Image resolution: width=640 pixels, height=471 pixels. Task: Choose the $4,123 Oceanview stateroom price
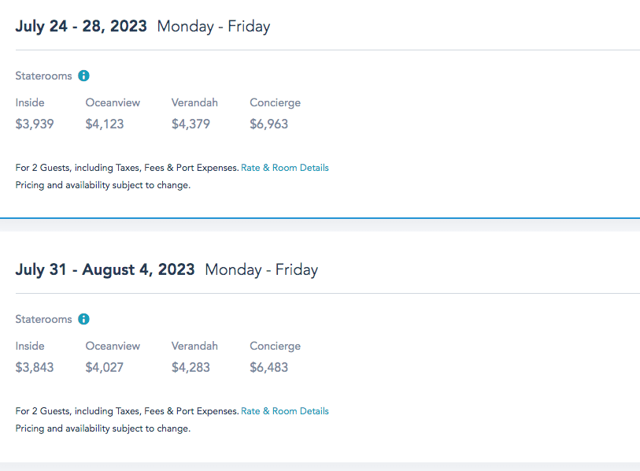tap(105, 124)
